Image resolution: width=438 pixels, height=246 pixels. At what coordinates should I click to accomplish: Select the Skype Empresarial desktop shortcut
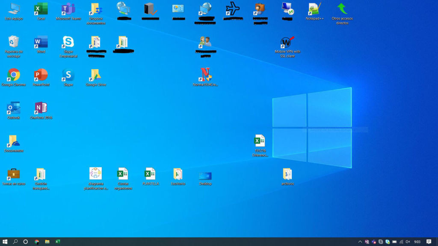pos(68,43)
